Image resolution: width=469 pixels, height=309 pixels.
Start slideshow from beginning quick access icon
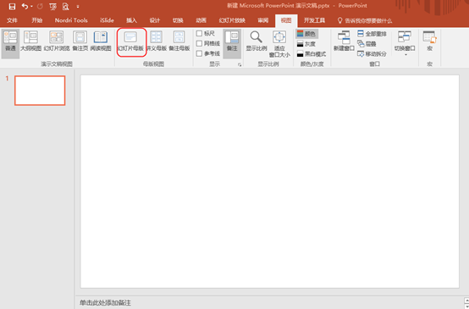coord(52,6)
